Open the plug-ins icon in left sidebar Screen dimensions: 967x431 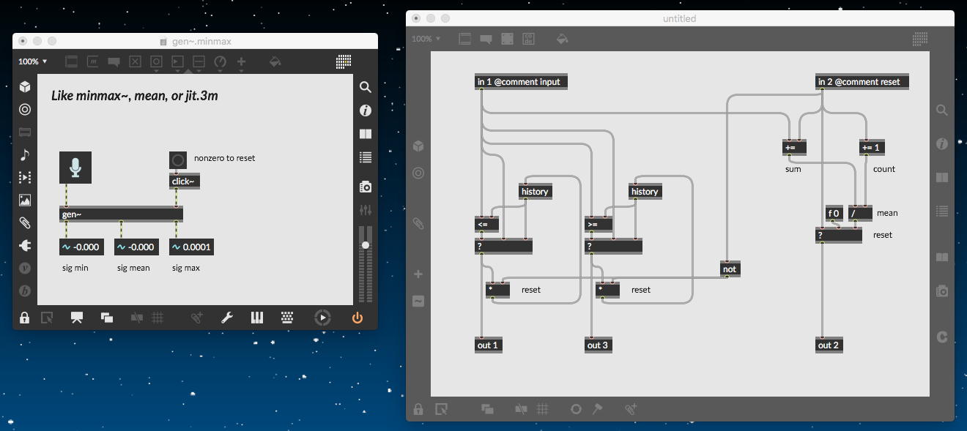click(25, 245)
